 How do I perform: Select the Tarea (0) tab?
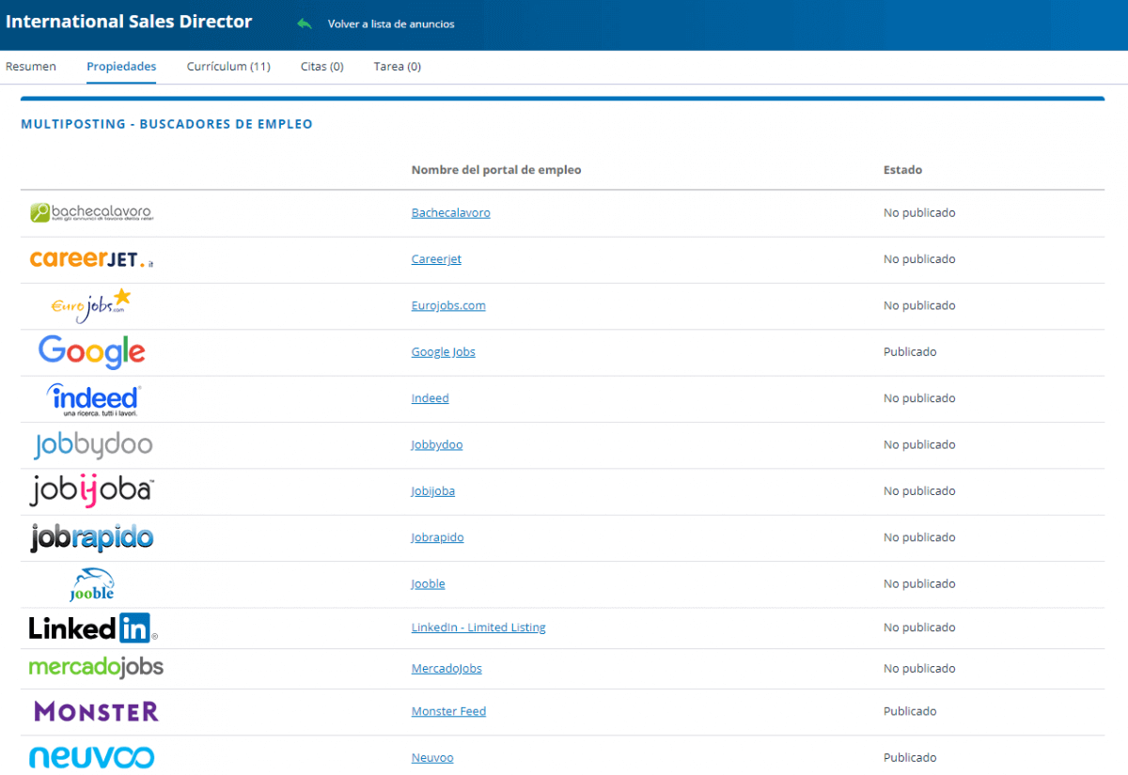tap(397, 67)
